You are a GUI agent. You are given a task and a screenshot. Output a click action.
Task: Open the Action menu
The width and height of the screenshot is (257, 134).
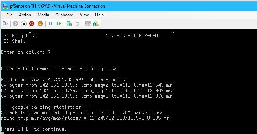click(x=25, y=15)
